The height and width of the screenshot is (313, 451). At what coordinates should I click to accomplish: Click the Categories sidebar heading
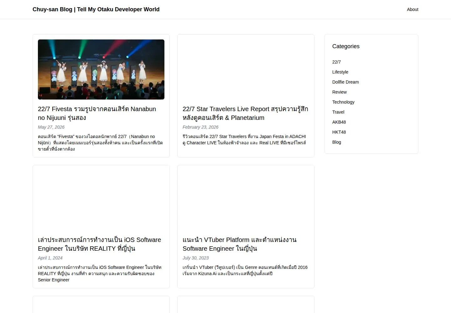pos(346,46)
